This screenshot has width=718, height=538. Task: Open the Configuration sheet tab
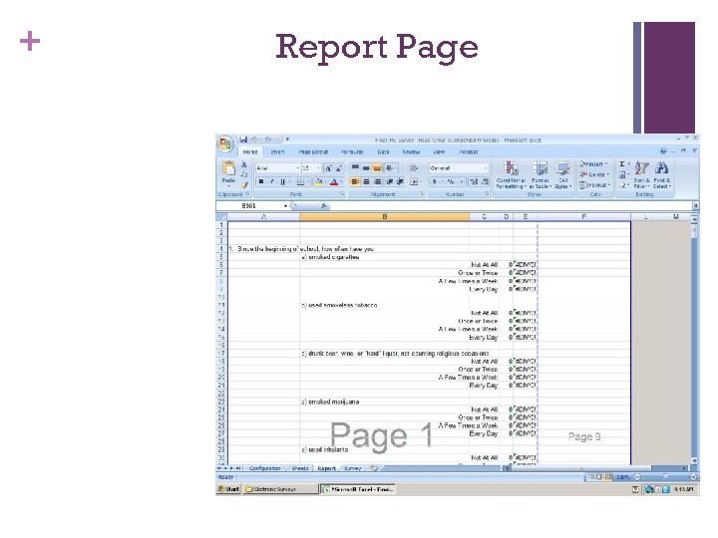264,468
